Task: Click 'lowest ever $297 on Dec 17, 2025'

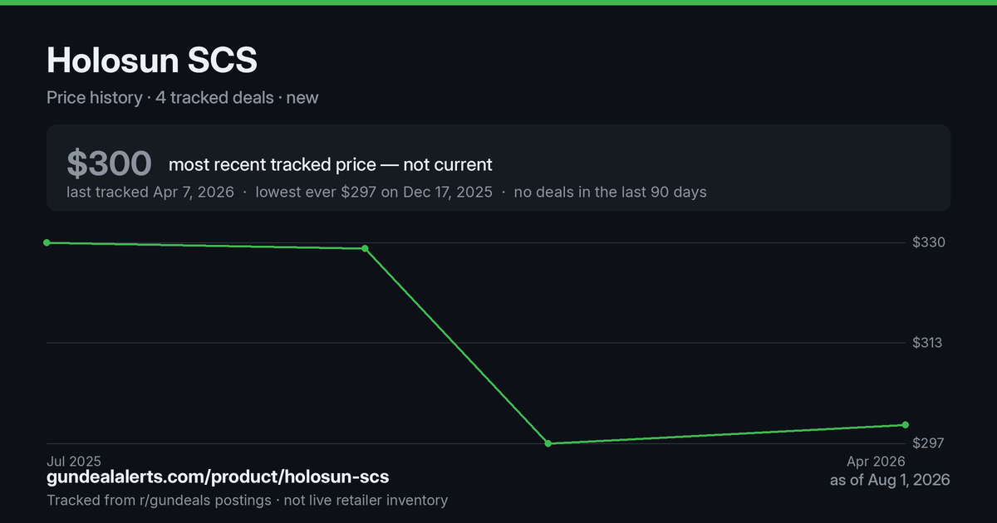Action: pos(374,192)
